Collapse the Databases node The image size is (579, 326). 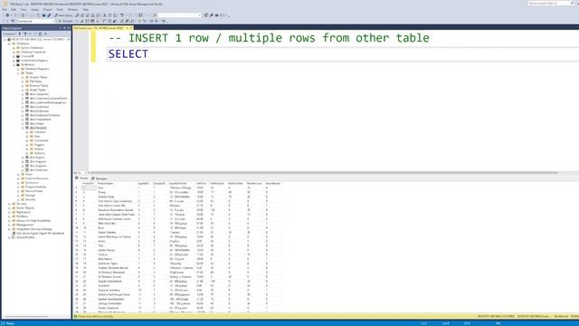click(9, 43)
